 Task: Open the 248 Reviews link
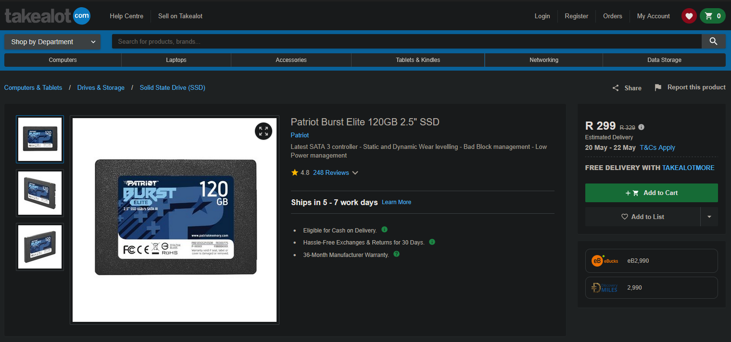pyautogui.click(x=331, y=172)
